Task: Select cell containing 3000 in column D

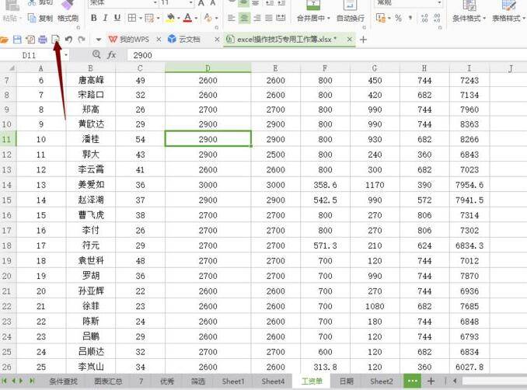Action: point(208,184)
